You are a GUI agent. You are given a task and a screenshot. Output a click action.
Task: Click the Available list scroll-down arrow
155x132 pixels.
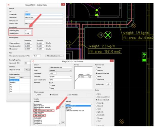60,124
